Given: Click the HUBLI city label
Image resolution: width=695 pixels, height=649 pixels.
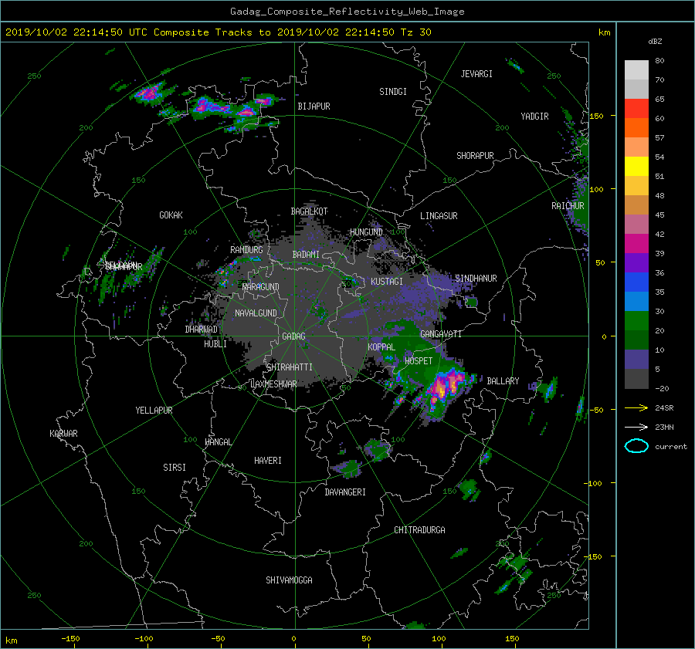Looking at the screenshot, I should [215, 344].
